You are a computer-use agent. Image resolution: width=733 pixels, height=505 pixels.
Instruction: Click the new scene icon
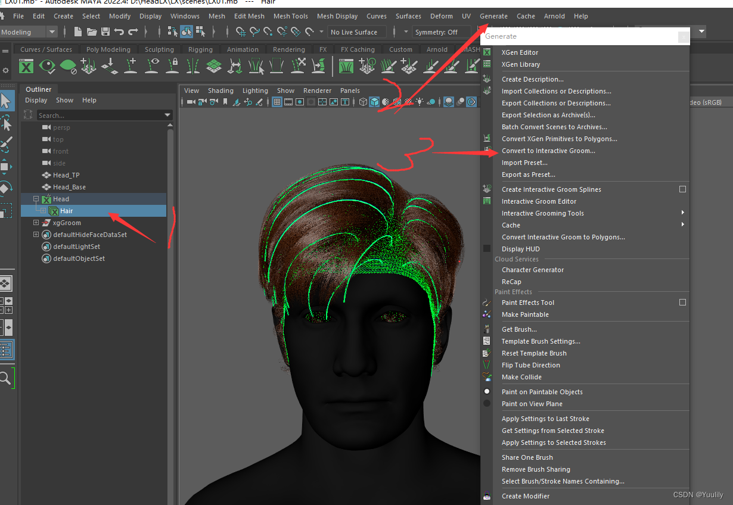pyautogui.click(x=78, y=32)
